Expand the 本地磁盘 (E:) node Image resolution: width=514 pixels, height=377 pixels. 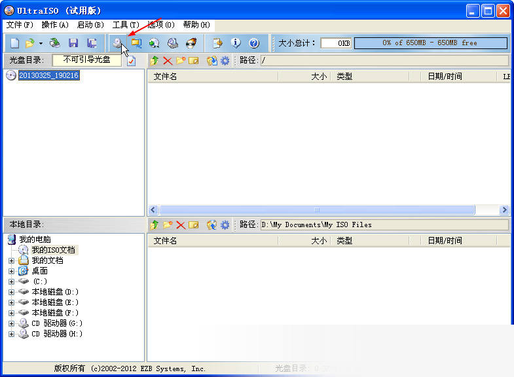[x=12, y=302]
